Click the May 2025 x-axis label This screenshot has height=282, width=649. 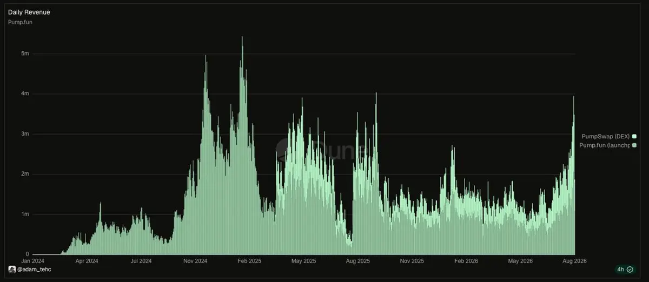click(303, 261)
